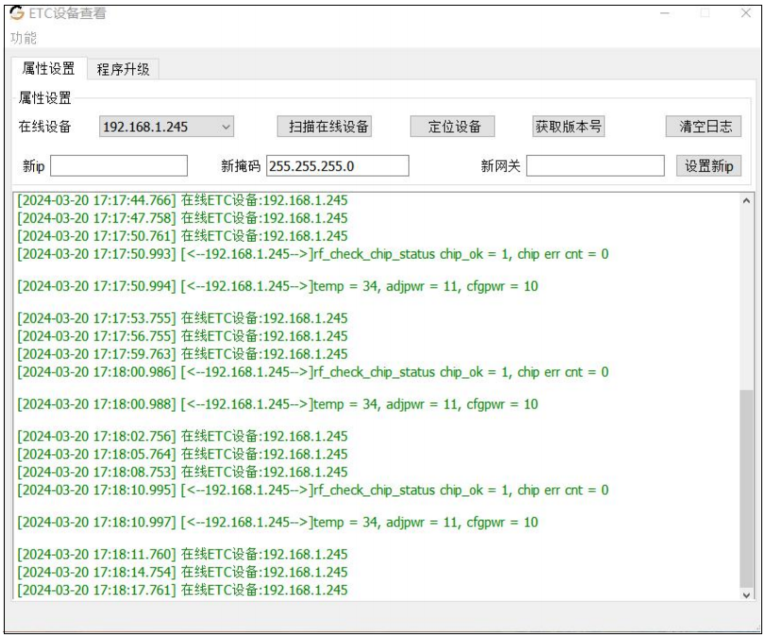The width and height of the screenshot is (766, 638).
Task: Minimize the ETC设备查看 window
Action: click(x=665, y=13)
